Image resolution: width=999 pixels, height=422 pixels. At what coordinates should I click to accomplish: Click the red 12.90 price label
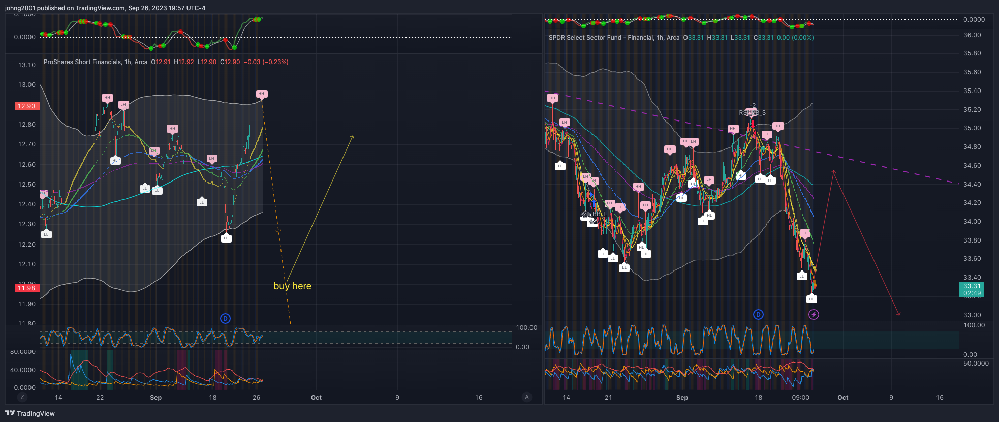click(x=26, y=106)
